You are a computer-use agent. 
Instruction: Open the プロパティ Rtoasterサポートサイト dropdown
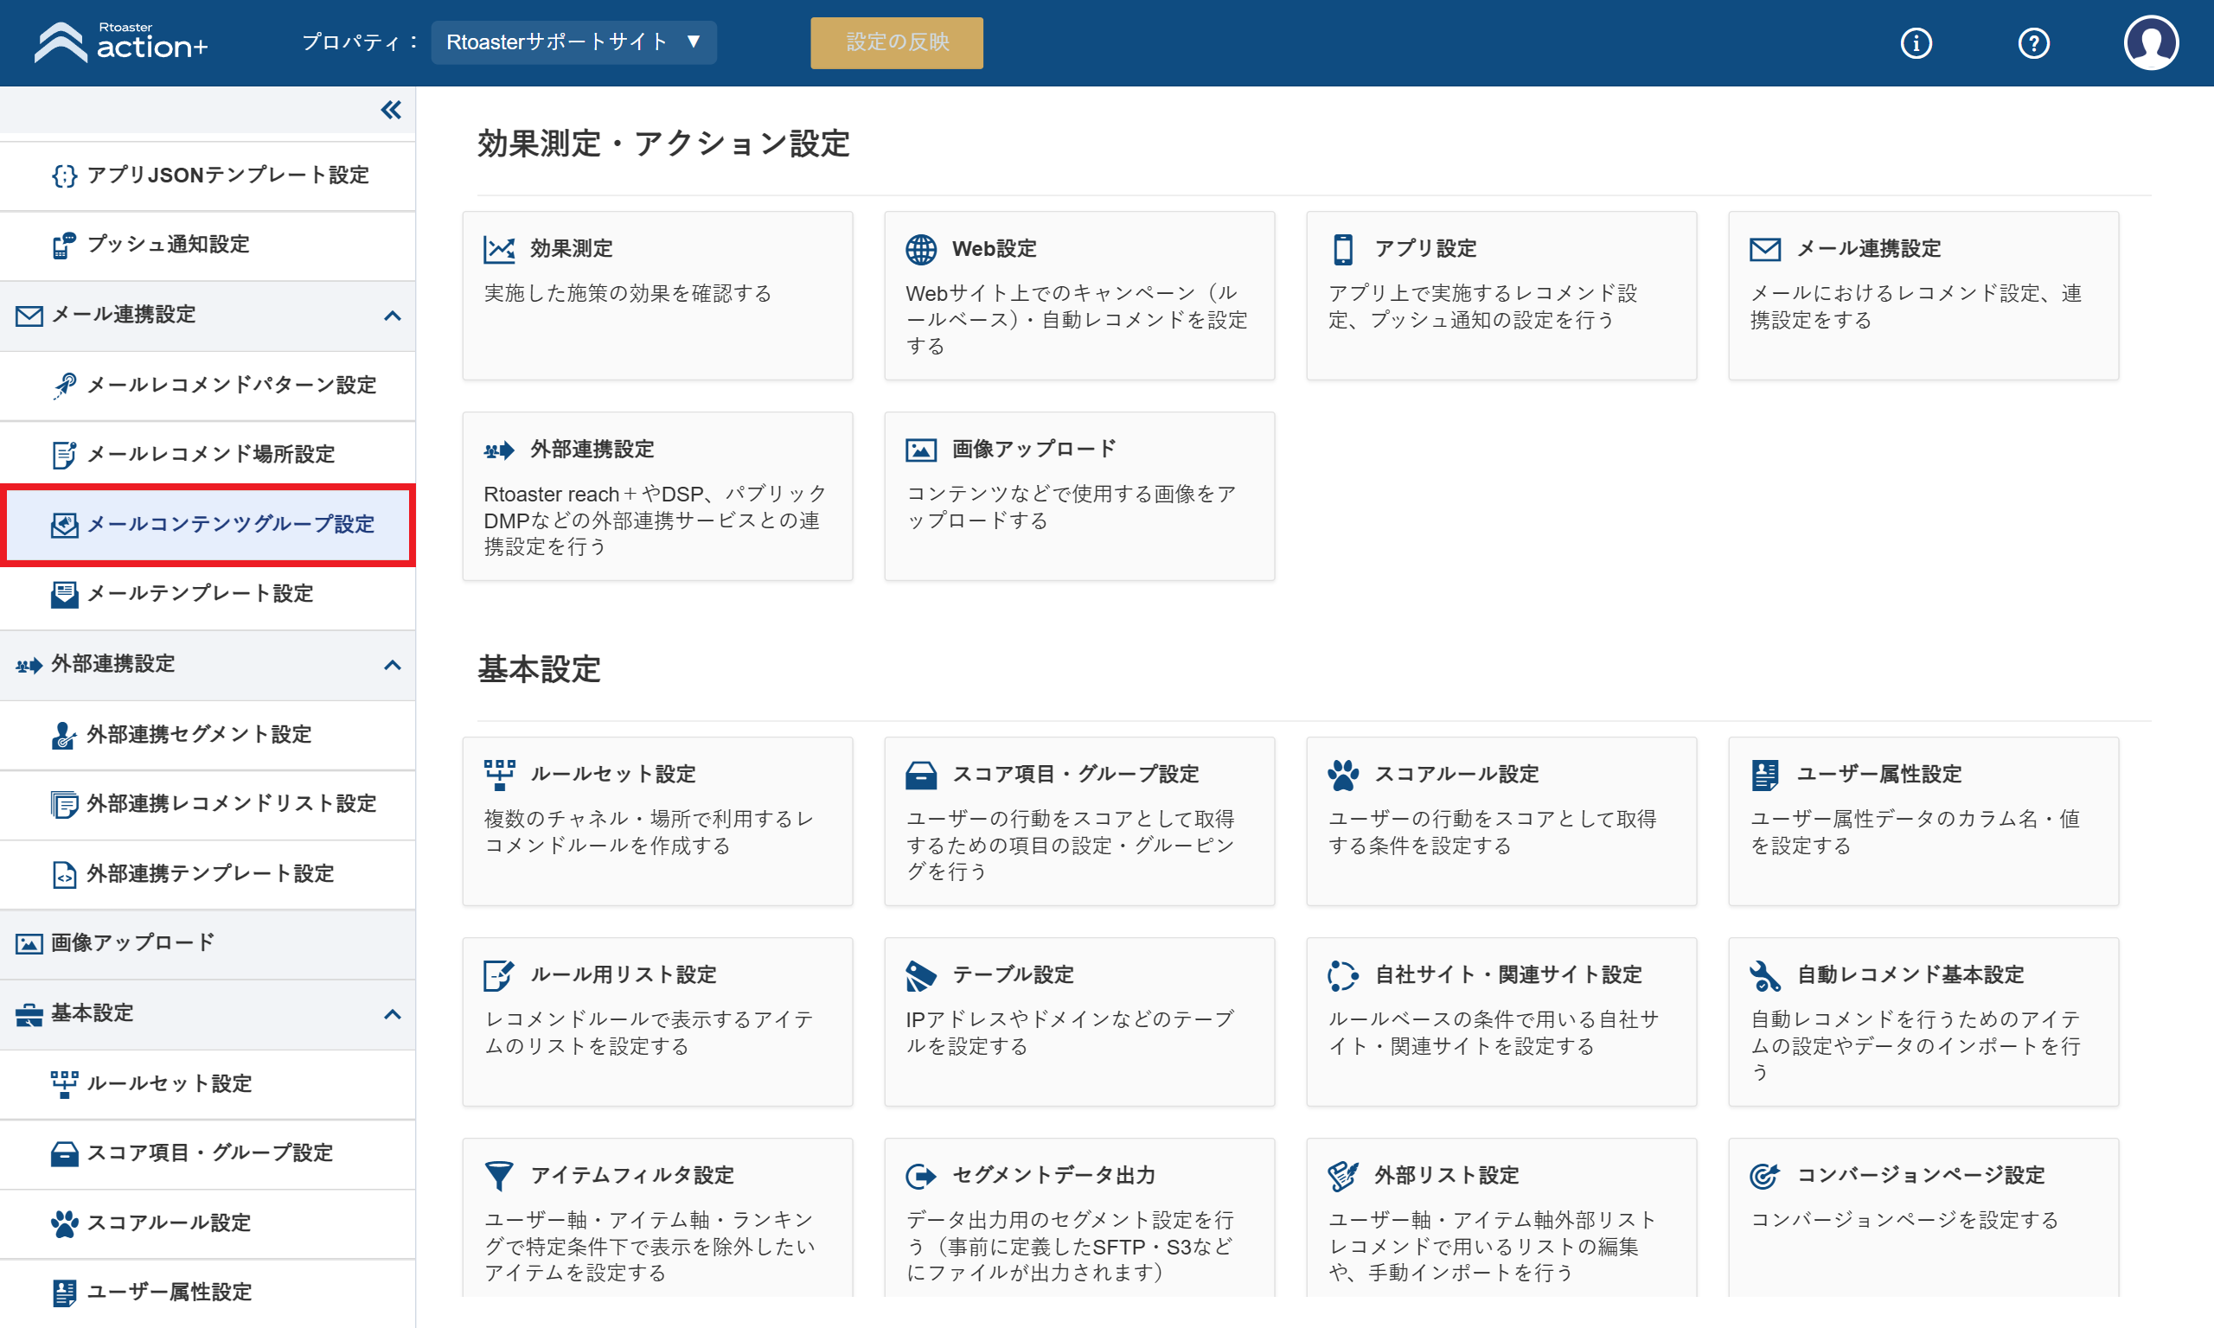(x=573, y=42)
